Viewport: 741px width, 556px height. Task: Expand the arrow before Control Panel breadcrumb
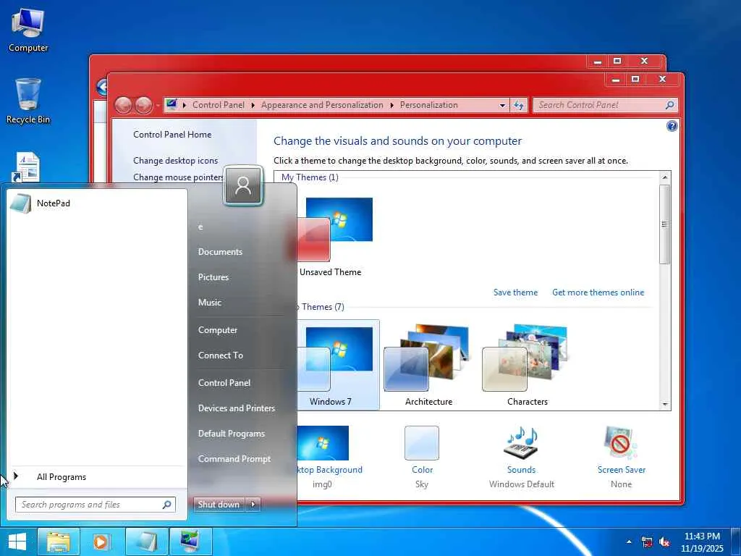coord(185,105)
